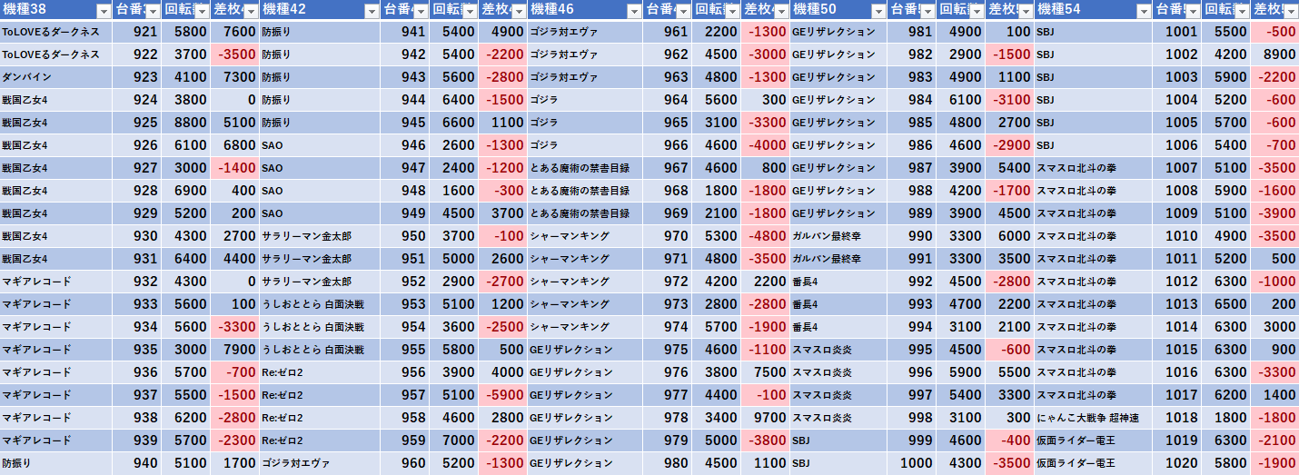1299x475 pixels.
Task: Select machine number cell 1016
Action: point(1177,372)
